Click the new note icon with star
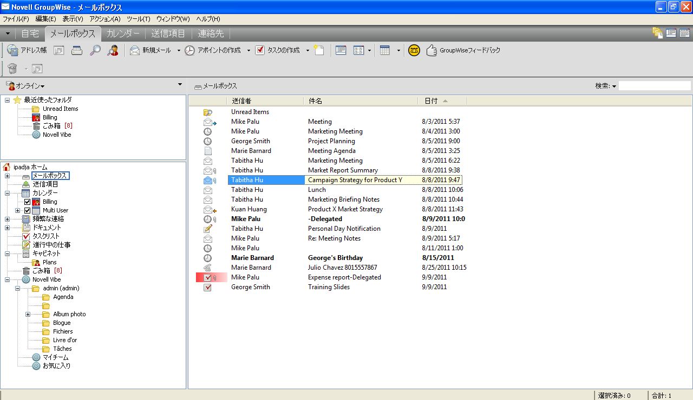The height and width of the screenshot is (400, 693). [319, 50]
